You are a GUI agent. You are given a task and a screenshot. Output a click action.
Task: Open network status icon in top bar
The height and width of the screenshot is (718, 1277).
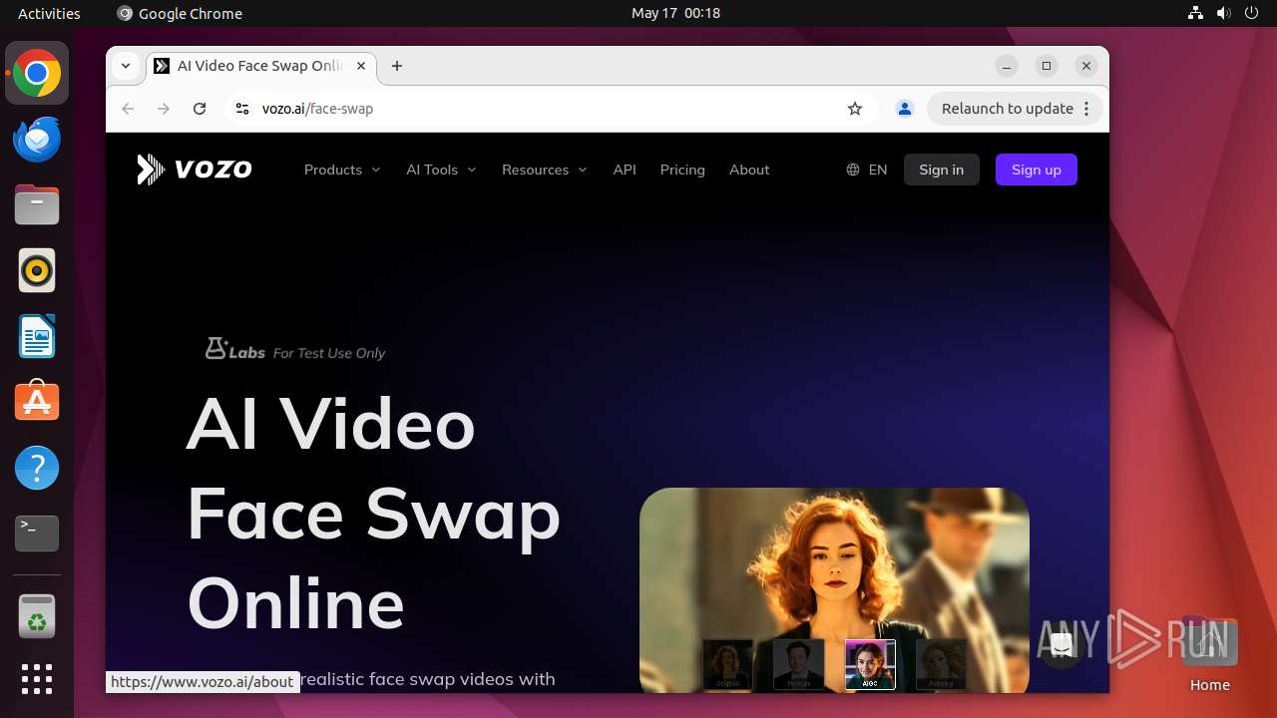tap(1196, 13)
